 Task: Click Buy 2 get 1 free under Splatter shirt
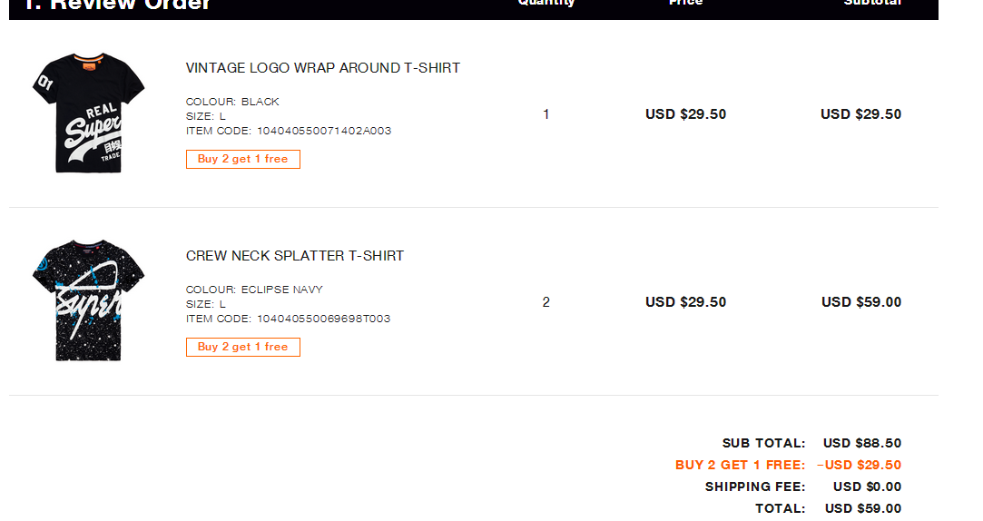243,348
